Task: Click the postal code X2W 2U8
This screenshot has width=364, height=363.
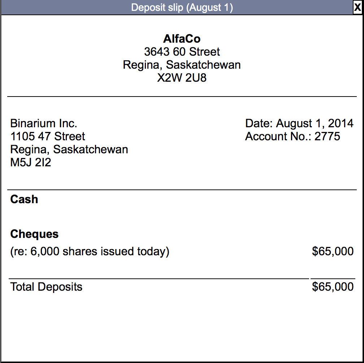Action: [182, 78]
